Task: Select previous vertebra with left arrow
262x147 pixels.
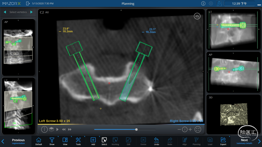Action: (x=5, y=12)
